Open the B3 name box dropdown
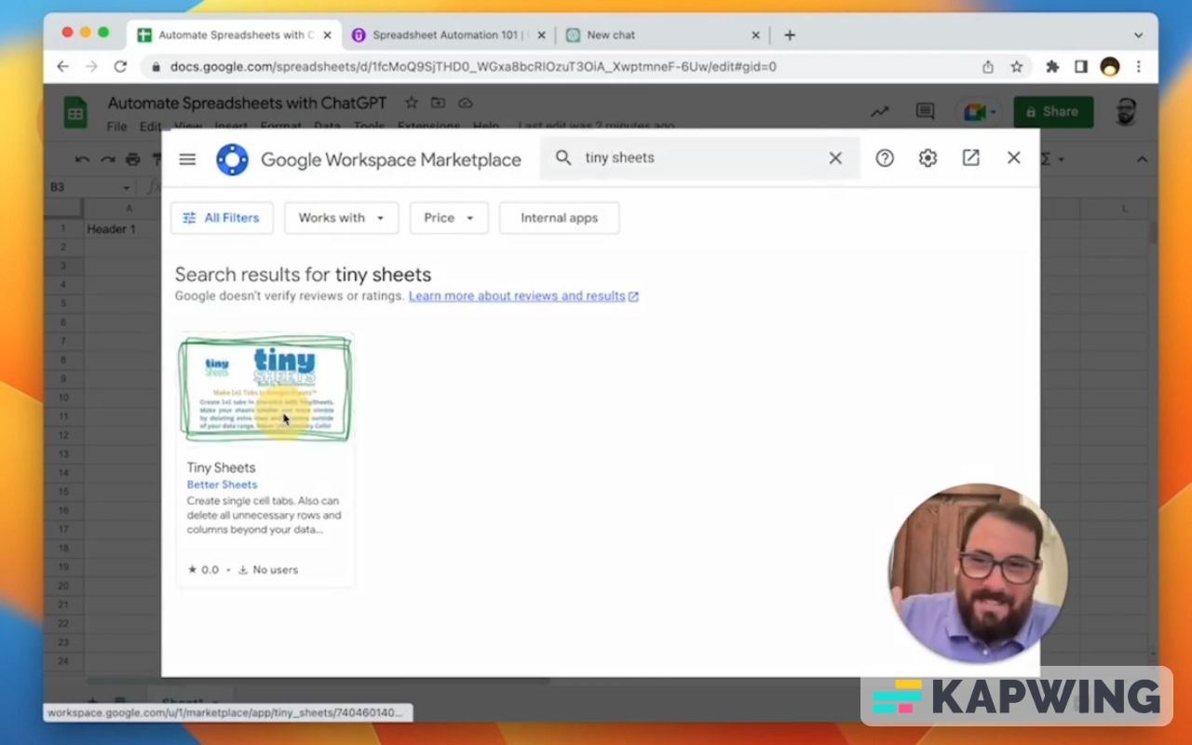This screenshot has height=745, width=1192. pyautogui.click(x=127, y=188)
